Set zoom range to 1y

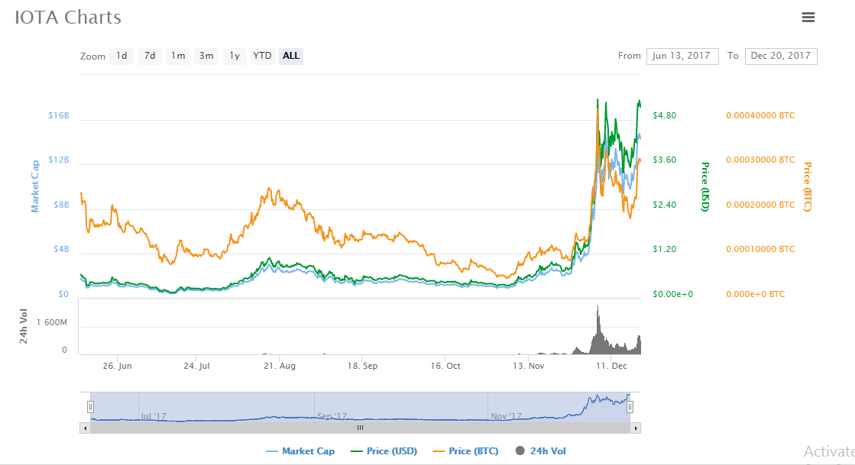(x=235, y=56)
